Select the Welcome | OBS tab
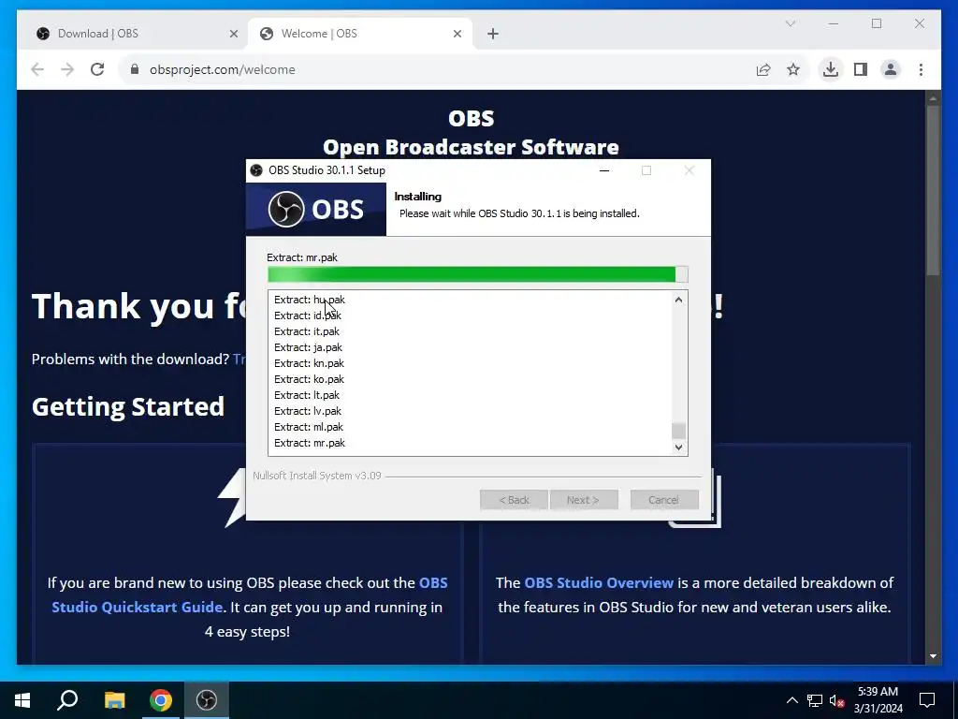 (x=359, y=34)
